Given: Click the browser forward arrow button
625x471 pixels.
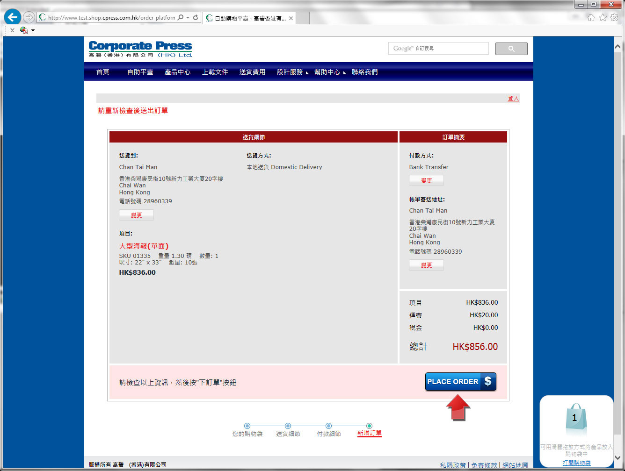Looking at the screenshot, I should (x=29, y=17).
